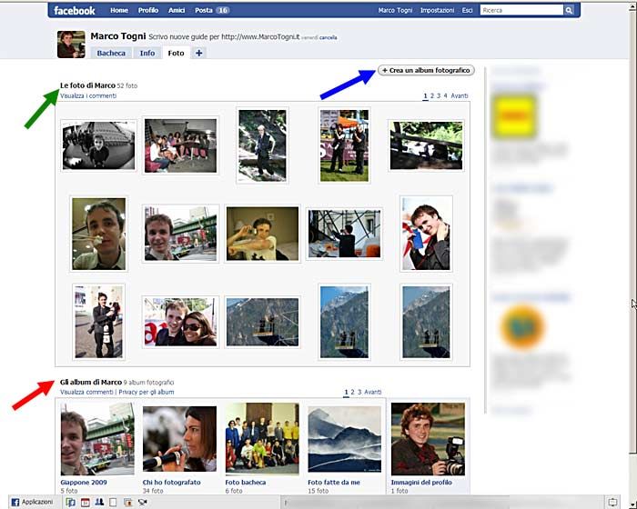The width and height of the screenshot is (637, 509).
Task: Open the smiling man with blue card photo
Action: pos(426,234)
